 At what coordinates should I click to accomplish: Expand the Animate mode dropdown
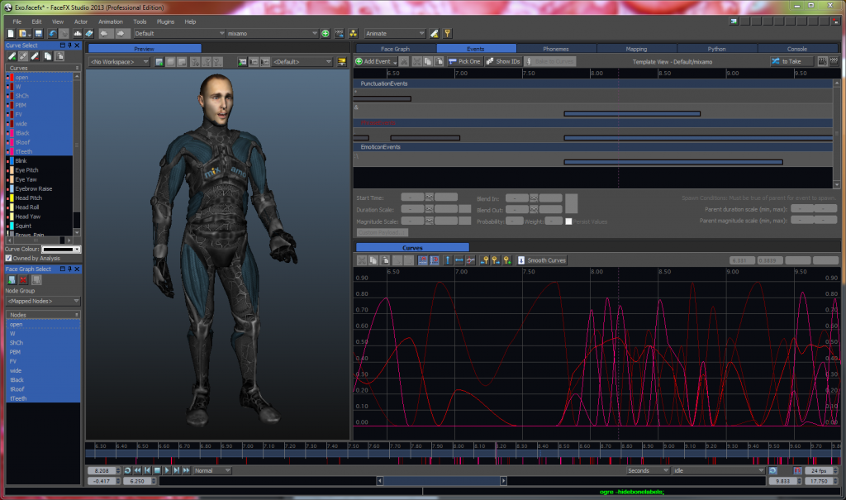(395, 34)
